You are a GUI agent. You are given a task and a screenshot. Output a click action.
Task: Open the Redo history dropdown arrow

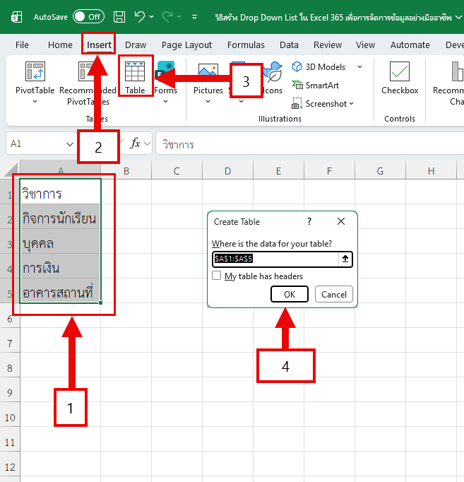pos(179,16)
